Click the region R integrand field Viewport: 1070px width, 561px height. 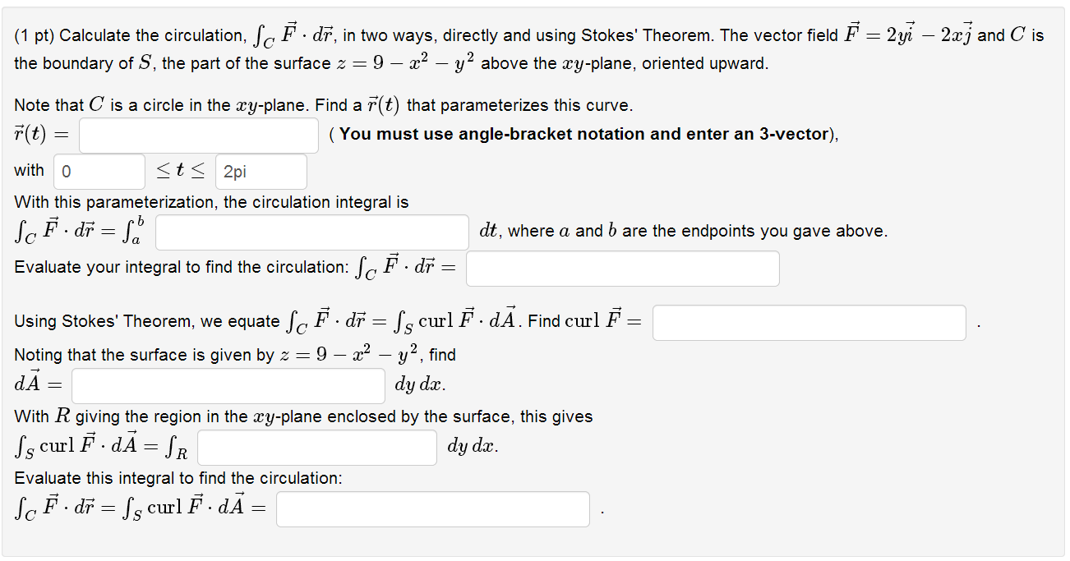(x=316, y=447)
